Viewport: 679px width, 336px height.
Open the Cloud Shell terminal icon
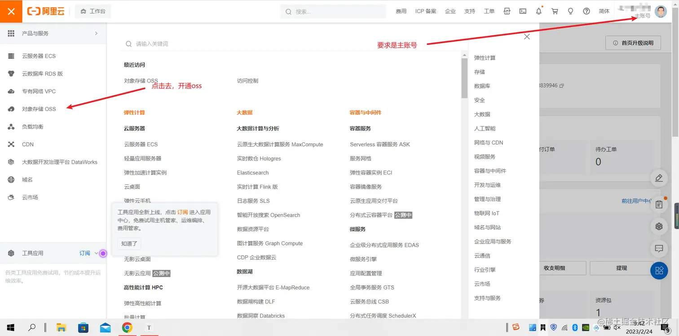[523, 11]
